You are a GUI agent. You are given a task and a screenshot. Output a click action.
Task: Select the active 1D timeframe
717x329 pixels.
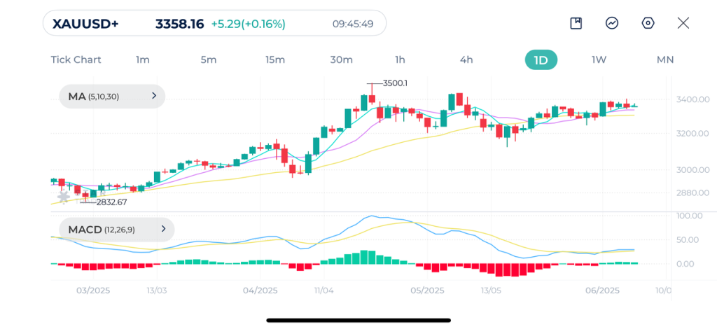pos(541,59)
